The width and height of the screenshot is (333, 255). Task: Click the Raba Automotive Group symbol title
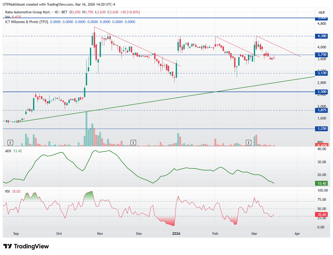(x=28, y=12)
